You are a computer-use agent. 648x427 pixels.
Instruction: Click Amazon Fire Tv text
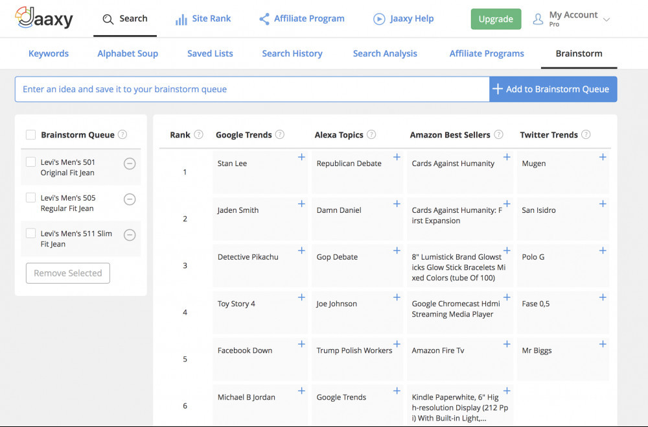pyautogui.click(x=437, y=350)
